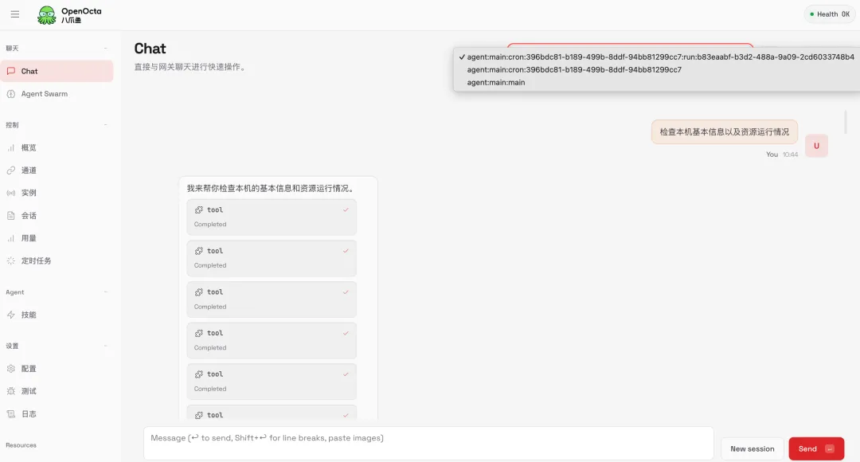Collapse the 聊天 sidebar section
This screenshot has width=860, height=462.
point(106,49)
